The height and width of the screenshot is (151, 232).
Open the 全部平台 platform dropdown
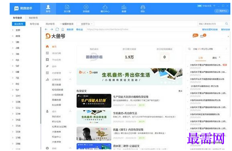(x=85, y=24)
